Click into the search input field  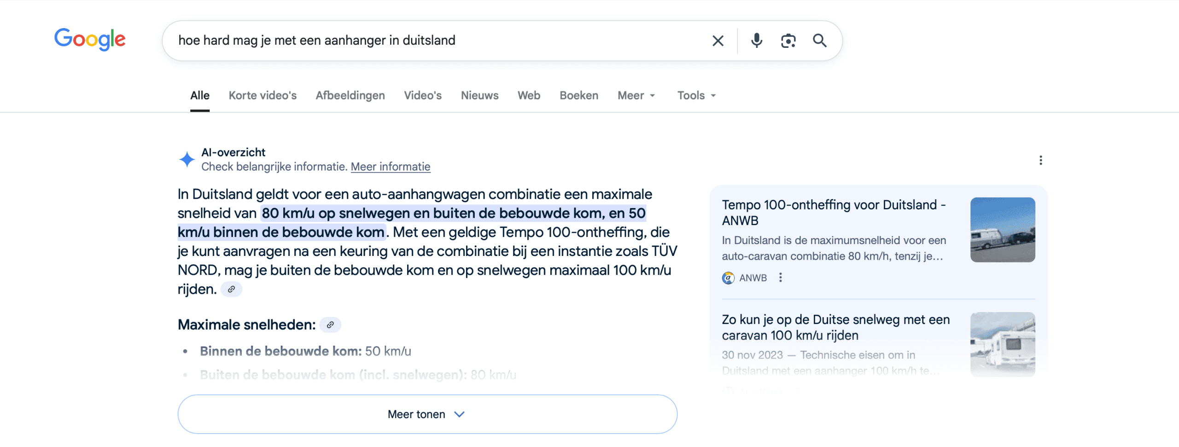click(x=438, y=41)
